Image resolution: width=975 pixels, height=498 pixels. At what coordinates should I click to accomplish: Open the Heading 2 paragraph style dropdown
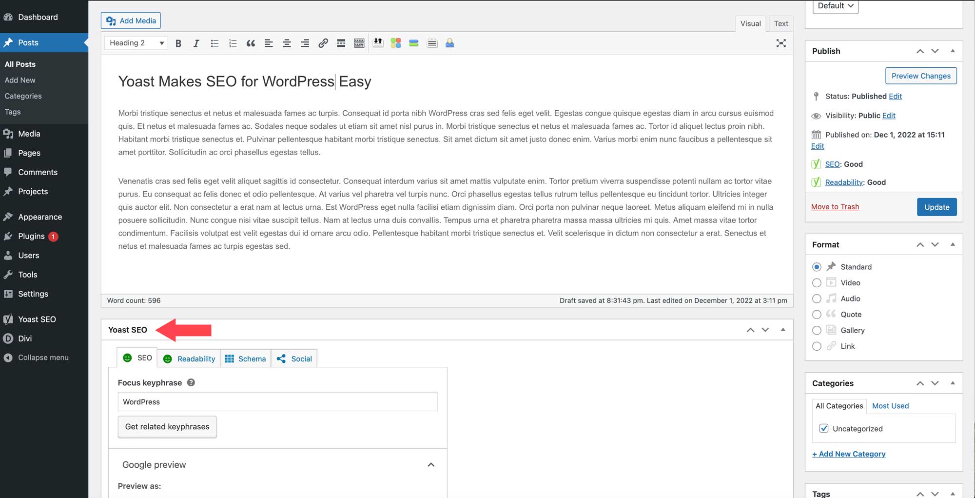pos(136,43)
